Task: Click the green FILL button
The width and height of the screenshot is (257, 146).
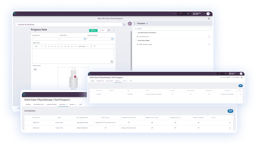Action: point(93,30)
